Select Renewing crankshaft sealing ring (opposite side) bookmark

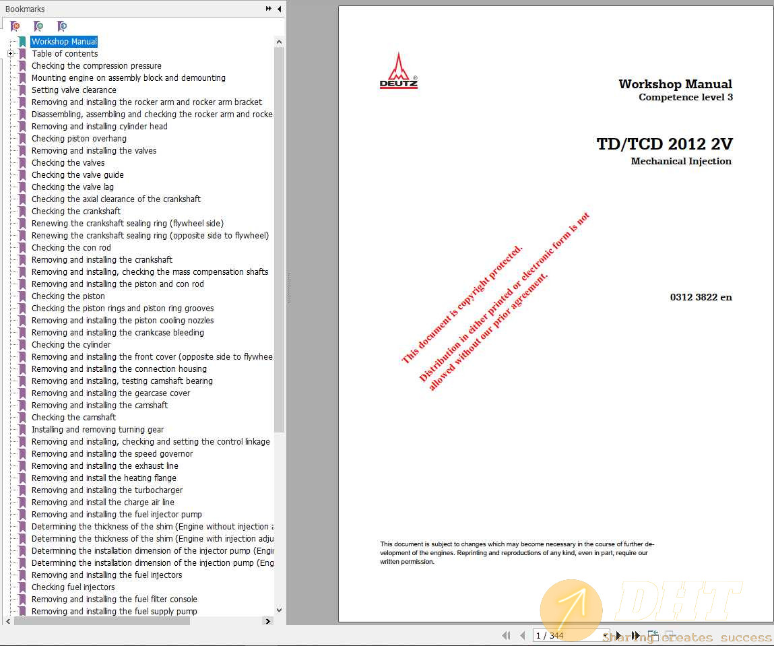pos(150,235)
